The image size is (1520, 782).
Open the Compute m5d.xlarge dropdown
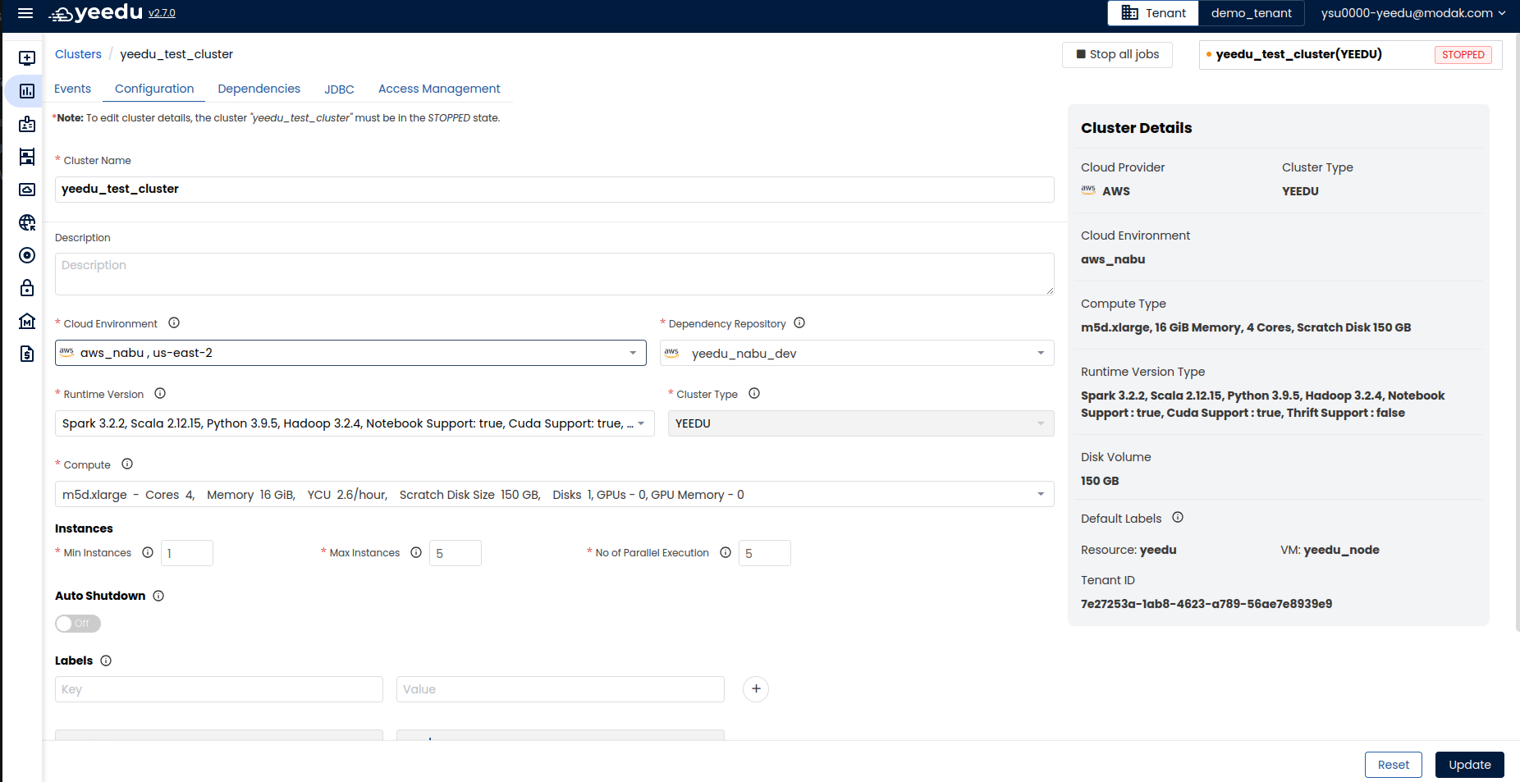555,494
